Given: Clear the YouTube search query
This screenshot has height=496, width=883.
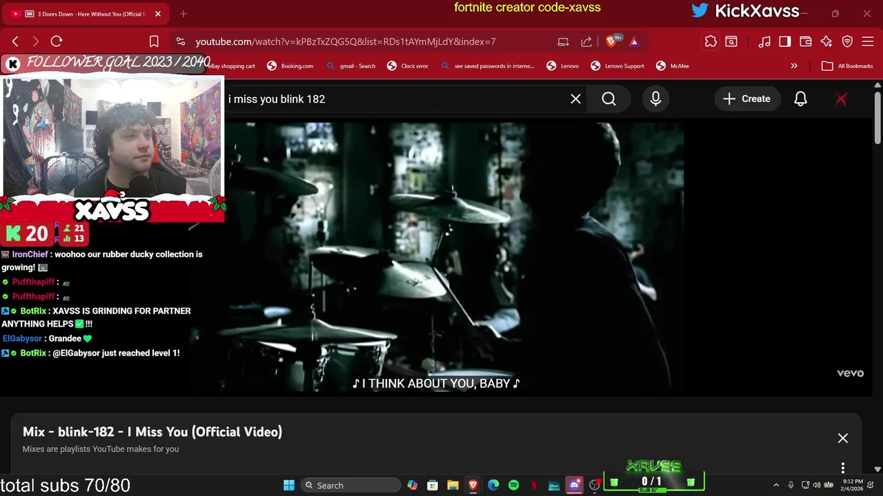Looking at the screenshot, I should [575, 99].
